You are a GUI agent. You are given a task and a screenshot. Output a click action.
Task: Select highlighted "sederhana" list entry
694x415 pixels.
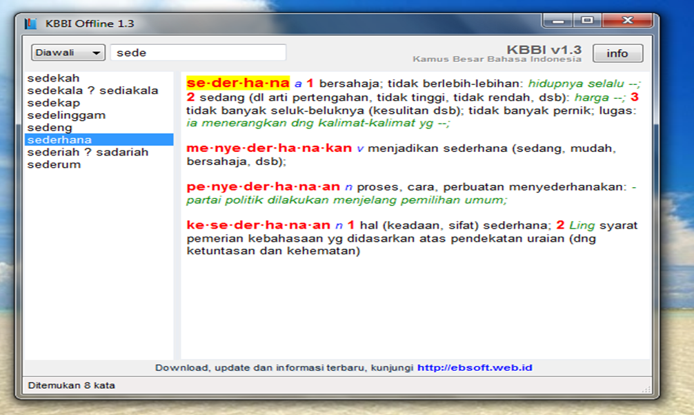tap(99, 139)
